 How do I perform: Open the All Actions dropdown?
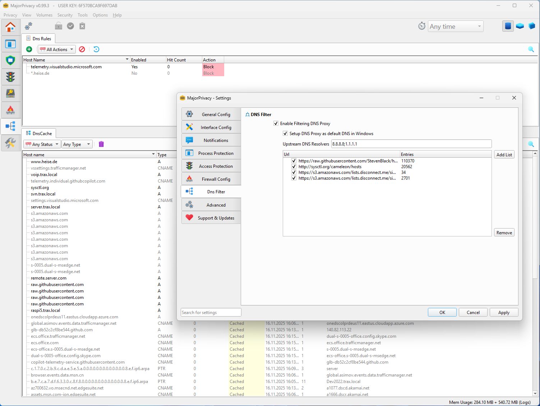click(57, 49)
